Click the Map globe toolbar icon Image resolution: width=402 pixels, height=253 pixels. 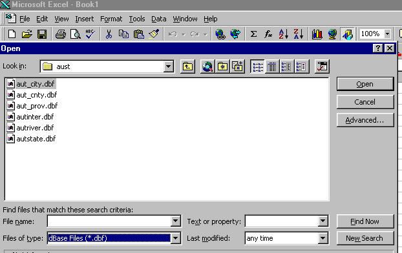coord(332,34)
